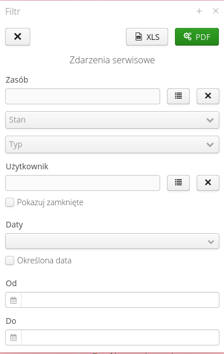
Task: Open the Od date calendar icon
Action: (x=13, y=300)
